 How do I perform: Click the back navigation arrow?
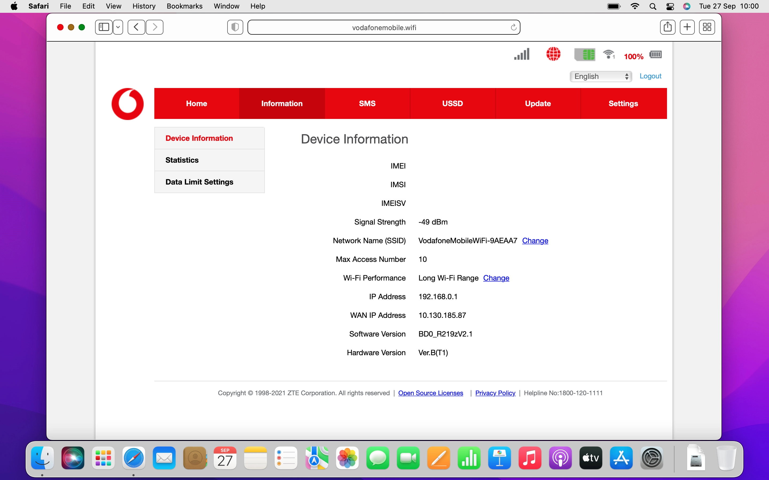(x=136, y=27)
